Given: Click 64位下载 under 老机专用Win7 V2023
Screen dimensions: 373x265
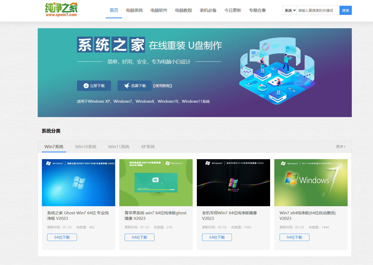Looking at the screenshot, I should tap(217, 237).
